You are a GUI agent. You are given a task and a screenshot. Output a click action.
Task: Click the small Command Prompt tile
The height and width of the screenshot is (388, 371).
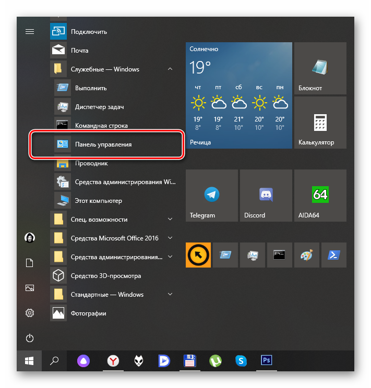[x=280, y=255]
